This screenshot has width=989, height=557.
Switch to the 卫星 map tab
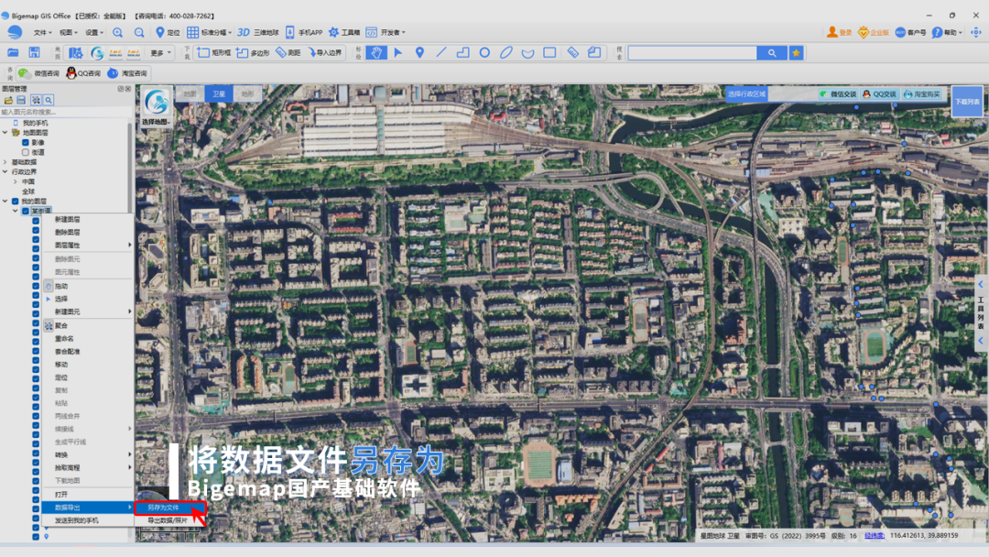pos(219,94)
